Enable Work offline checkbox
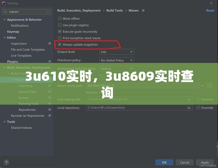Image resolution: width=218 pixels, height=168 pixels. [x=60, y=19]
